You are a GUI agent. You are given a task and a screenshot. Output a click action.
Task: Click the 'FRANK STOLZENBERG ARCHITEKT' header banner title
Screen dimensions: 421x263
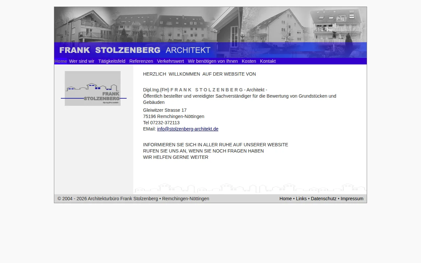pyautogui.click(x=135, y=50)
